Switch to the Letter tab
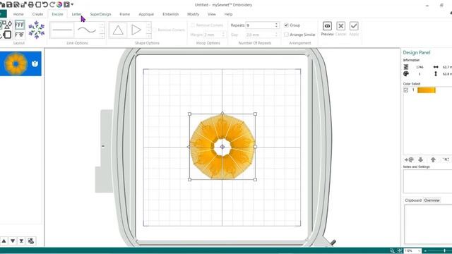Image resolution: width=452 pixels, height=254 pixels. click(x=76, y=14)
